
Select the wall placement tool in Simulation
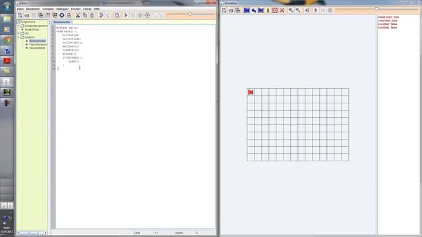275,11
